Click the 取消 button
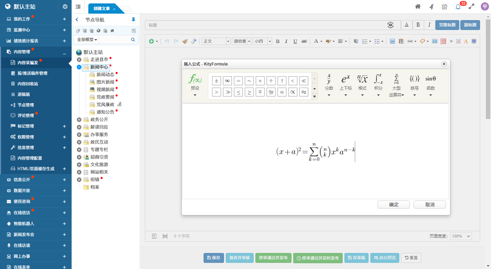 pyautogui.click(x=429, y=204)
